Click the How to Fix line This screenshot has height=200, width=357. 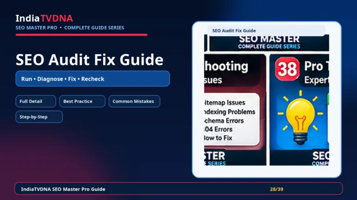[x=218, y=138]
